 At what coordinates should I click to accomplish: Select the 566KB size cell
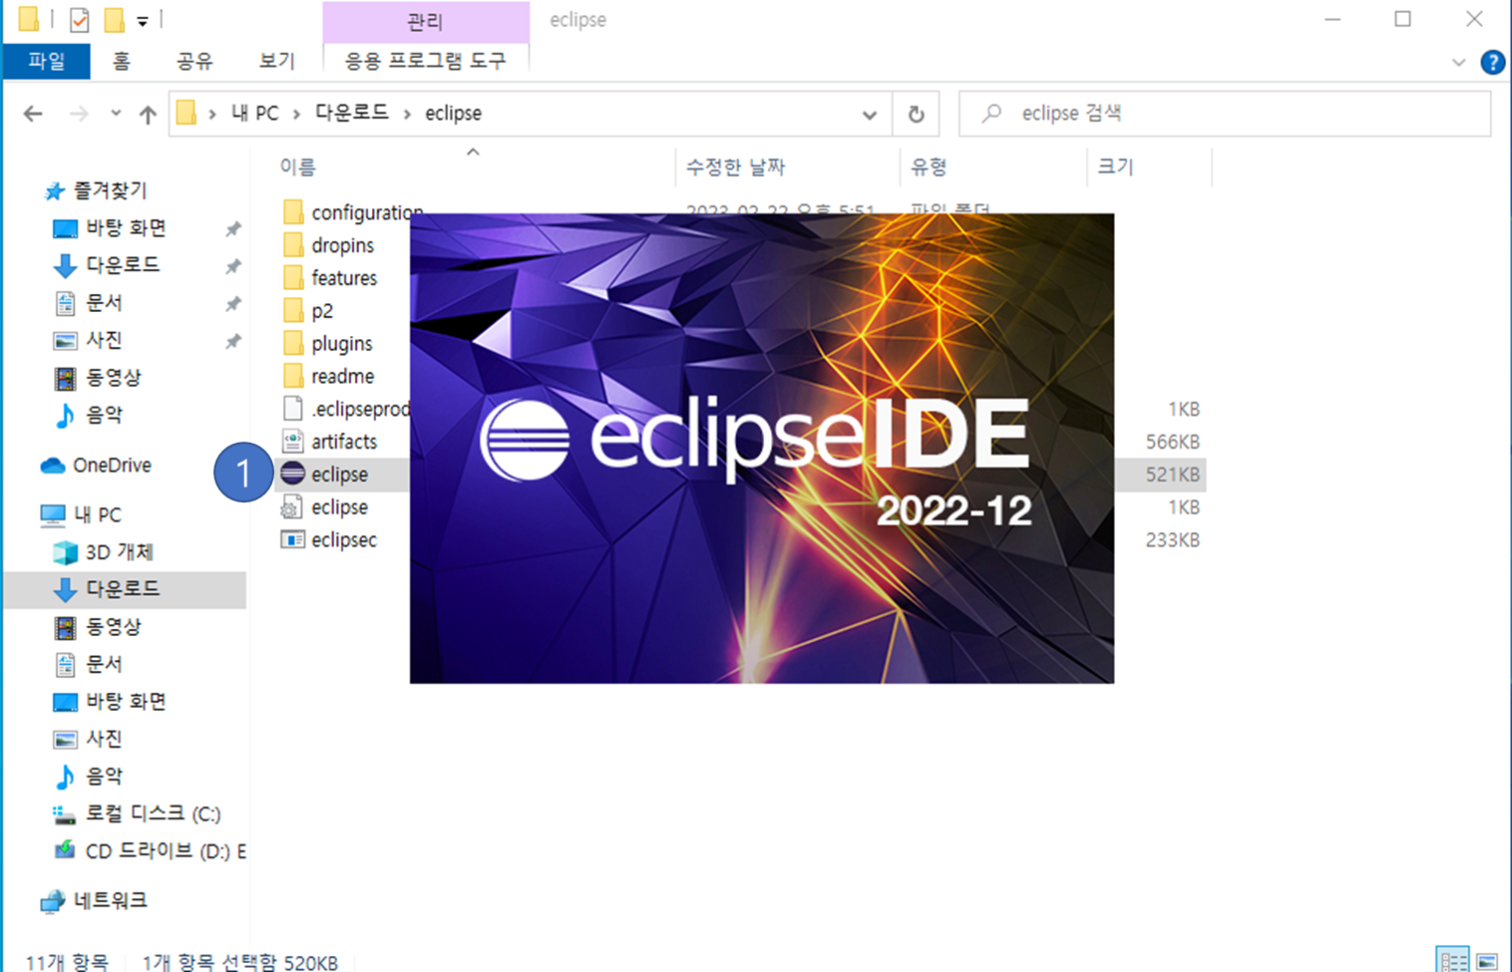pos(1172,442)
